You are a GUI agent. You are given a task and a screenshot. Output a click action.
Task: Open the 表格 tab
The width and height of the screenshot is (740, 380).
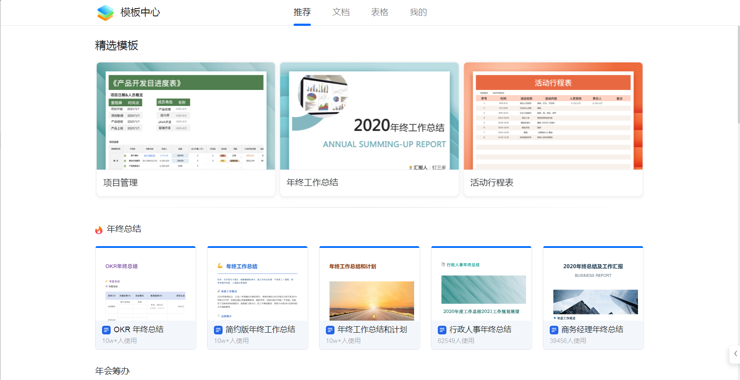point(380,12)
